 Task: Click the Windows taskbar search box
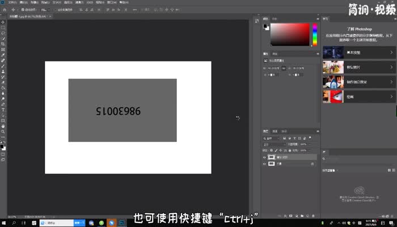(54, 223)
